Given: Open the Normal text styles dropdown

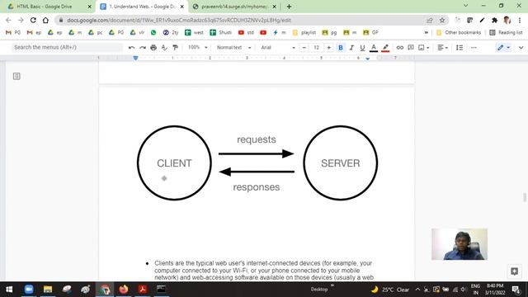Looking at the screenshot, I should tap(233, 48).
